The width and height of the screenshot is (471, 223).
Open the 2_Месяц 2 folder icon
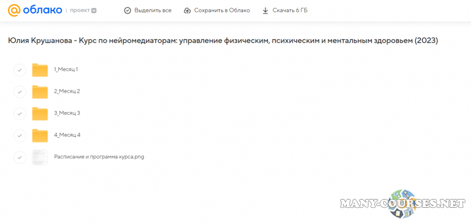click(40, 92)
